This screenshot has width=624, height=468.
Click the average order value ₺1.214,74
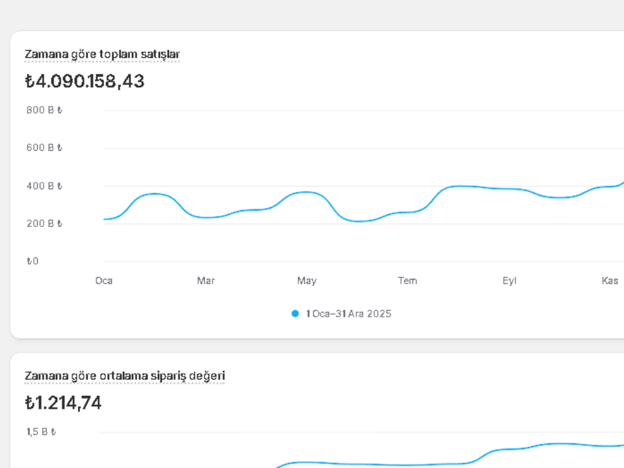point(63,403)
